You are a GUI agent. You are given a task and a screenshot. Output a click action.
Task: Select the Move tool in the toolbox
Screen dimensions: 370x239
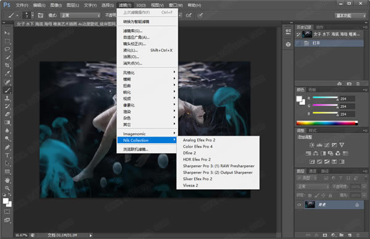[x=7, y=33]
